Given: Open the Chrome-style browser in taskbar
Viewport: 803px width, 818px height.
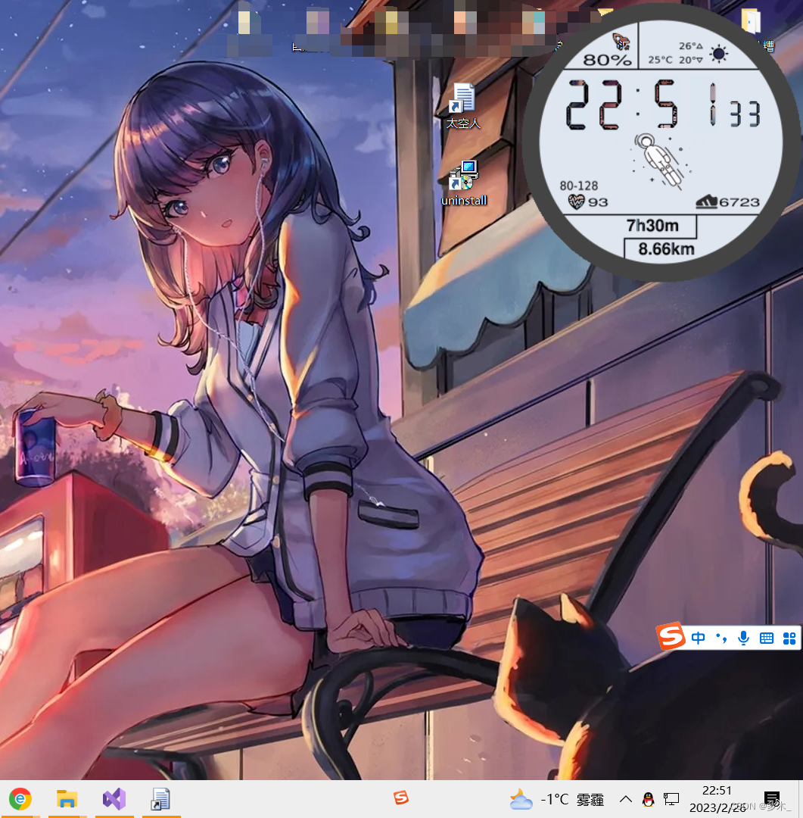Looking at the screenshot, I should pos(20,799).
